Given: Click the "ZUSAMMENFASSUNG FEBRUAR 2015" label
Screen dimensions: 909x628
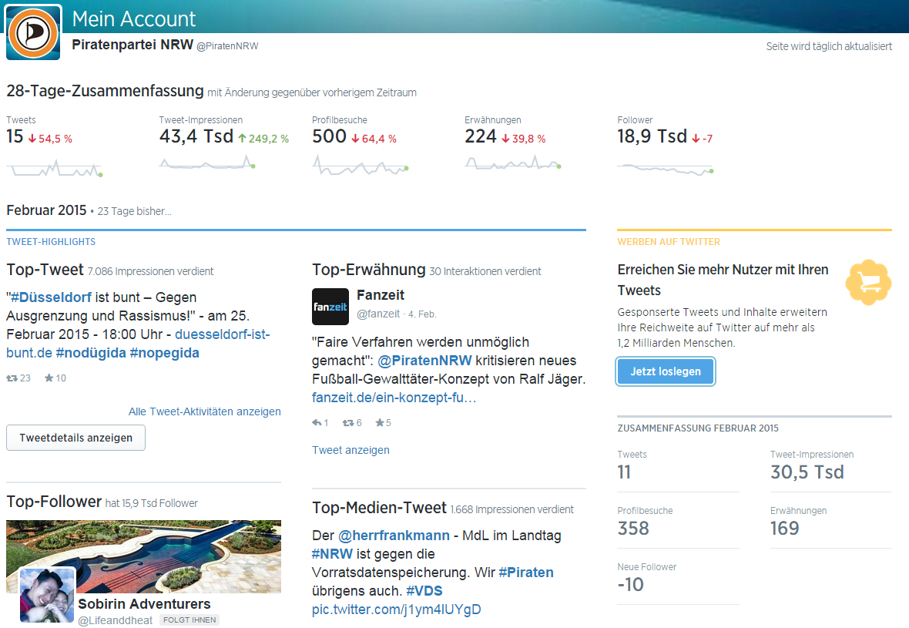Looking at the screenshot, I should 698,428.
